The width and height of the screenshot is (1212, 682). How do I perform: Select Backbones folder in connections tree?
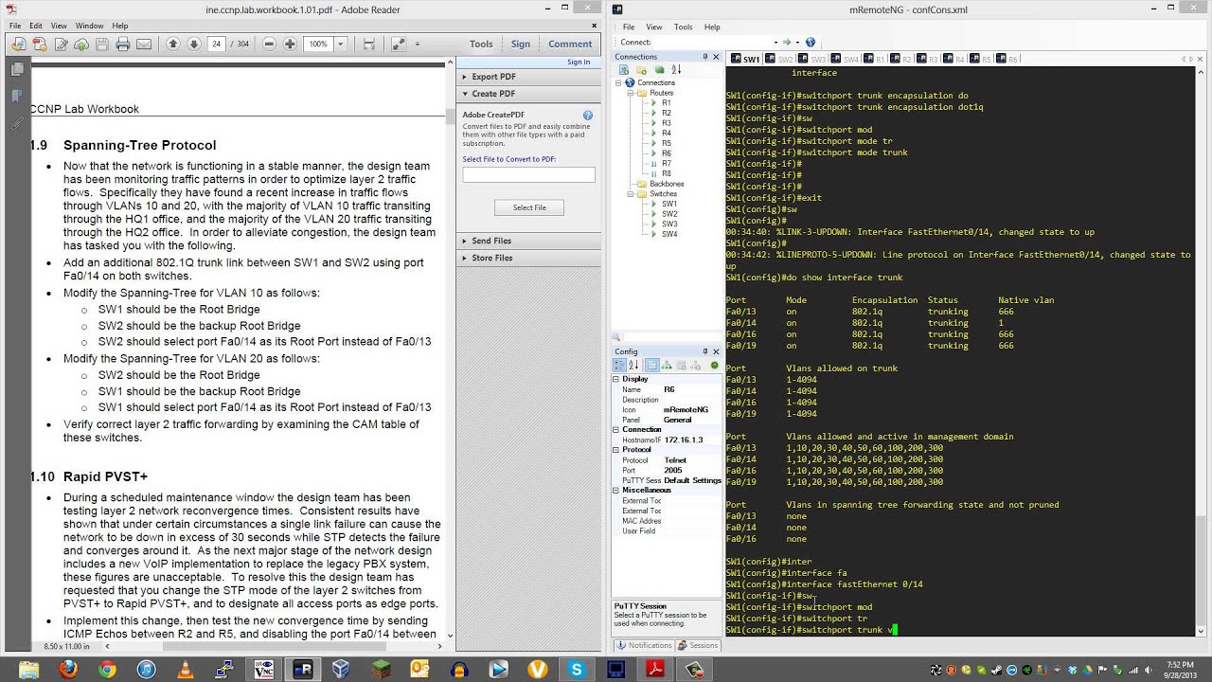click(x=666, y=184)
